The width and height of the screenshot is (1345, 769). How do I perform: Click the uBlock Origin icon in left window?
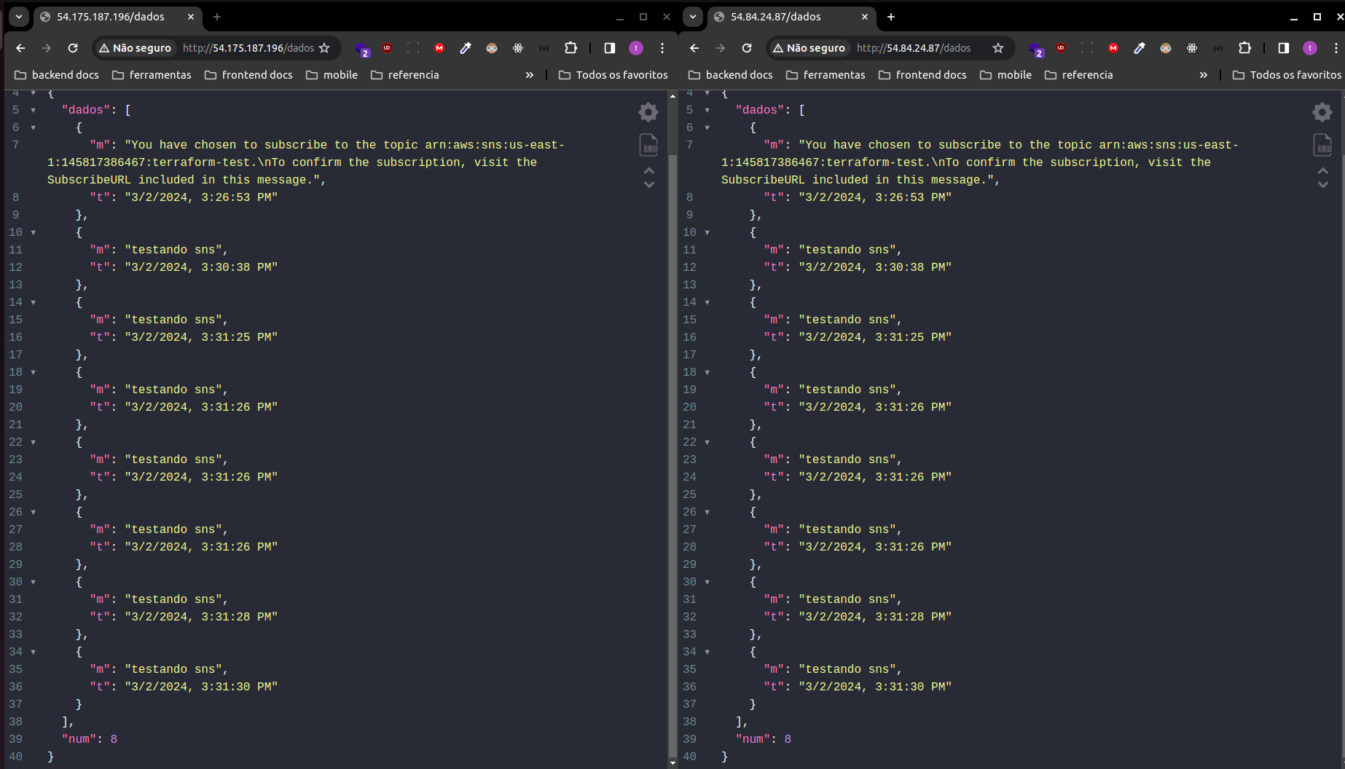pos(387,48)
